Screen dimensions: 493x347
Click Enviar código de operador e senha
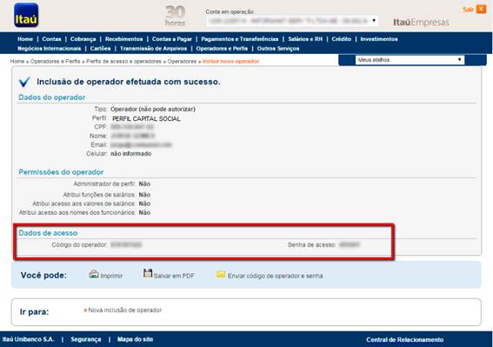[x=275, y=276]
